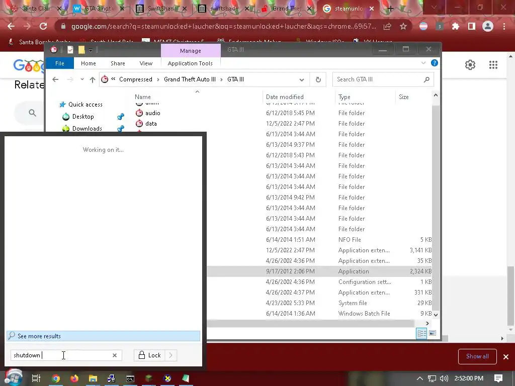
Task: Select the NFO File row
Action: pyautogui.click(x=319, y=240)
